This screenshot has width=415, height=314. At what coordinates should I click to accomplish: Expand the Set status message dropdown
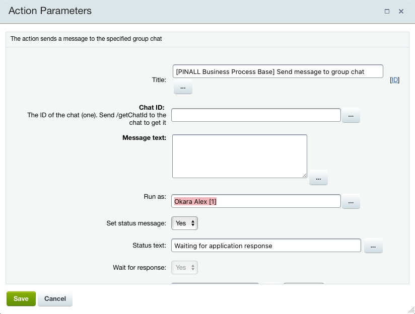pos(184,223)
